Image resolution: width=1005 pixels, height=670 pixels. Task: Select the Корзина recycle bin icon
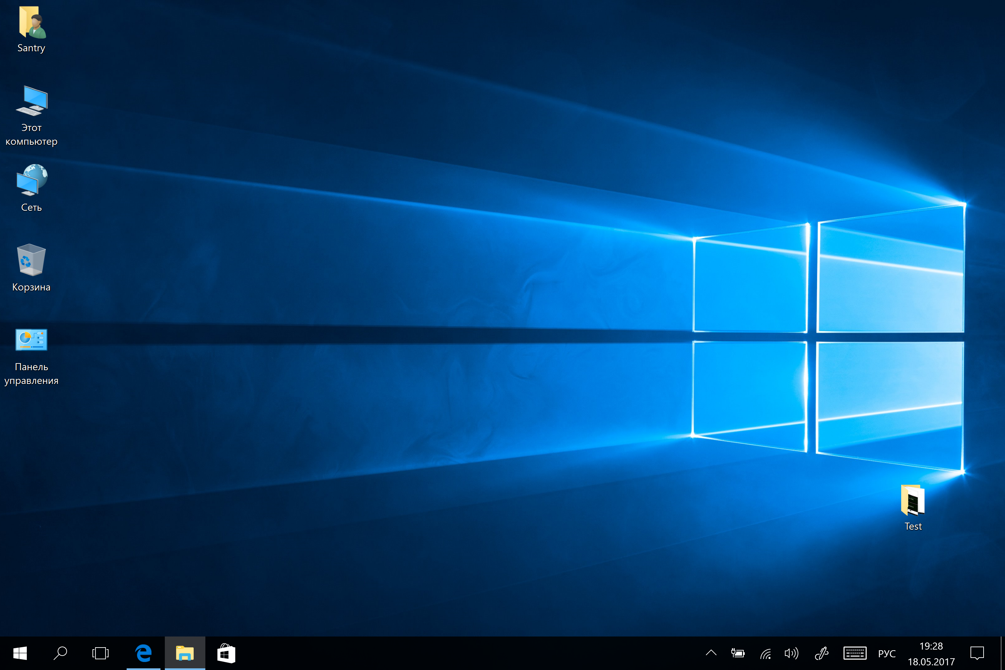tap(31, 259)
